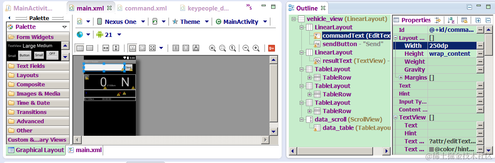Click the weight icon in toolbar
This screenshot has width=495, height=163.
[196, 48]
